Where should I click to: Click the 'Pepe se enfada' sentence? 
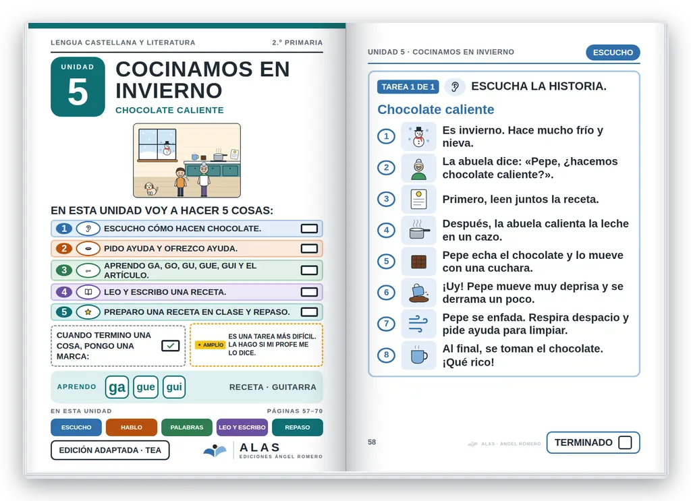point(535,324)
